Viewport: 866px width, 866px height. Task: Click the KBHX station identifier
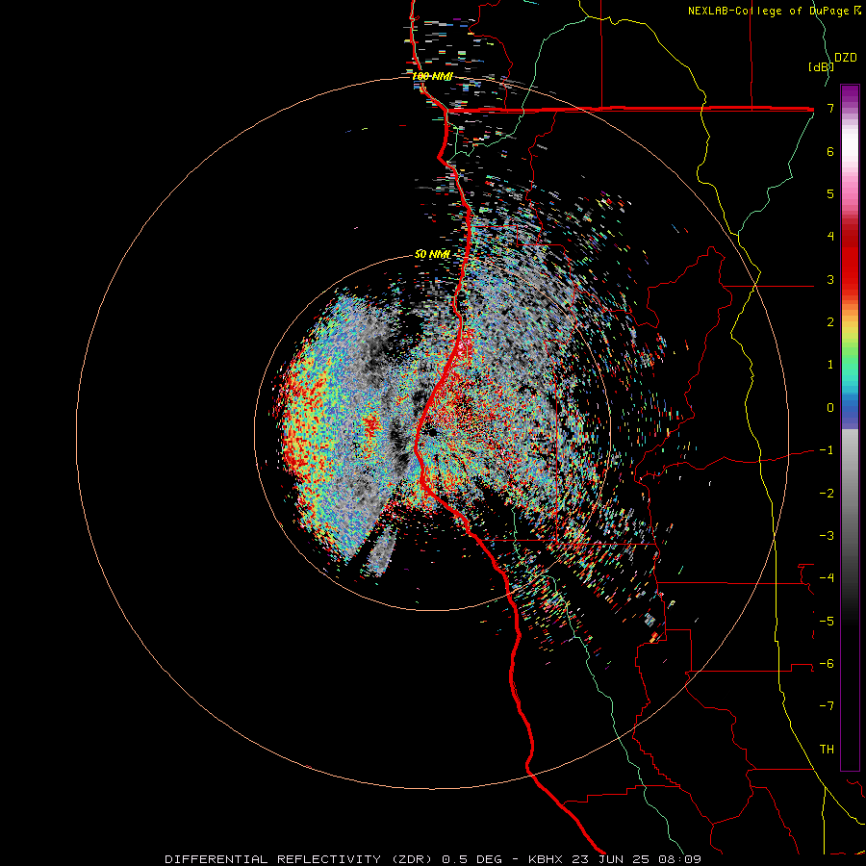546,859
